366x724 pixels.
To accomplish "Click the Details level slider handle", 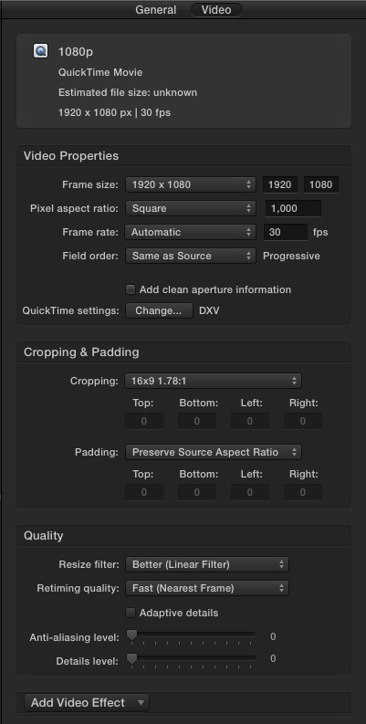I will click(x=131, y=659).
